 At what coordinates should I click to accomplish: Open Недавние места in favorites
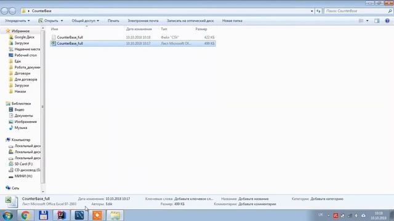27,49
